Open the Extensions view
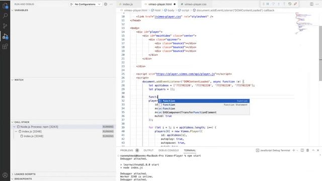The height and width of the screenshot is (181, 322). [x=5, y=46]
